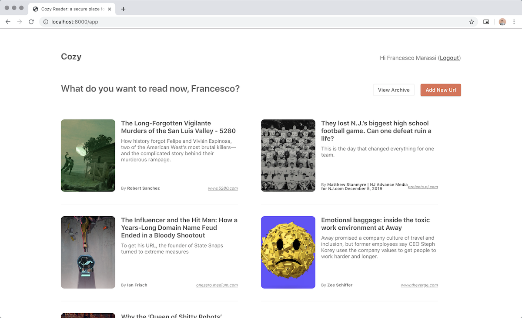
Task: Go forward to the next page
Action: point(20,22)
